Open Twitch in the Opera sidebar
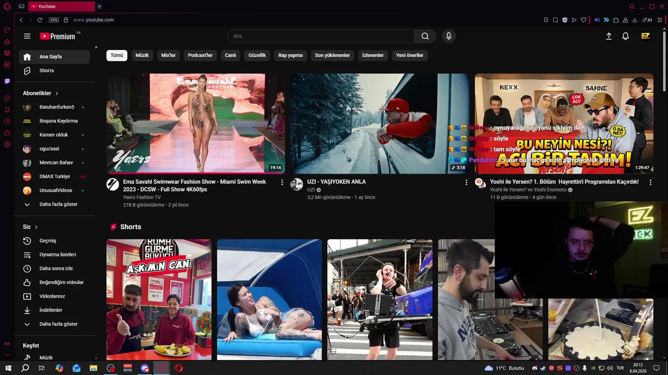 click(x=7, y=81)
